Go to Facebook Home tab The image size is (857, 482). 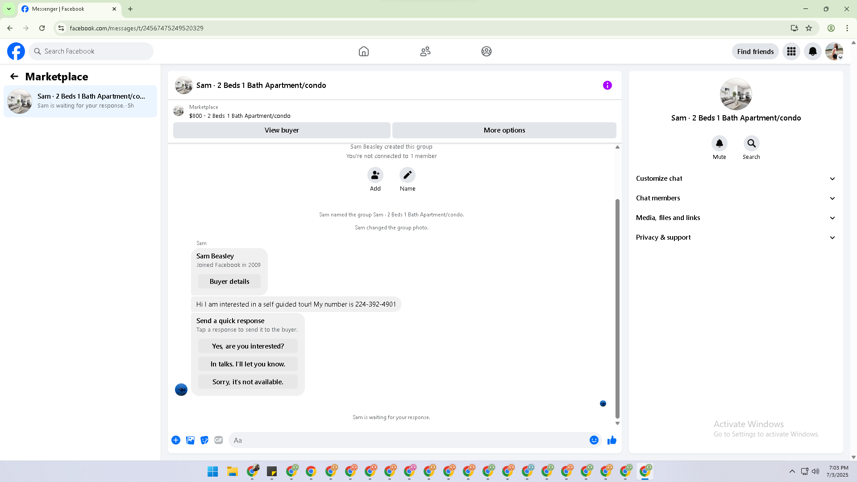[363, 51]
